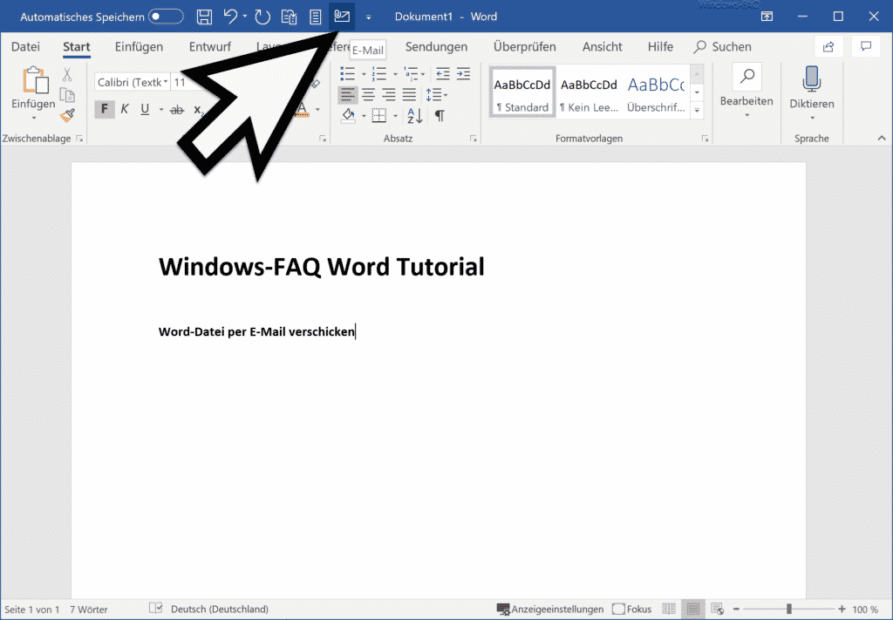Enable Fokus mode in status bar

(x=632, y=610)
